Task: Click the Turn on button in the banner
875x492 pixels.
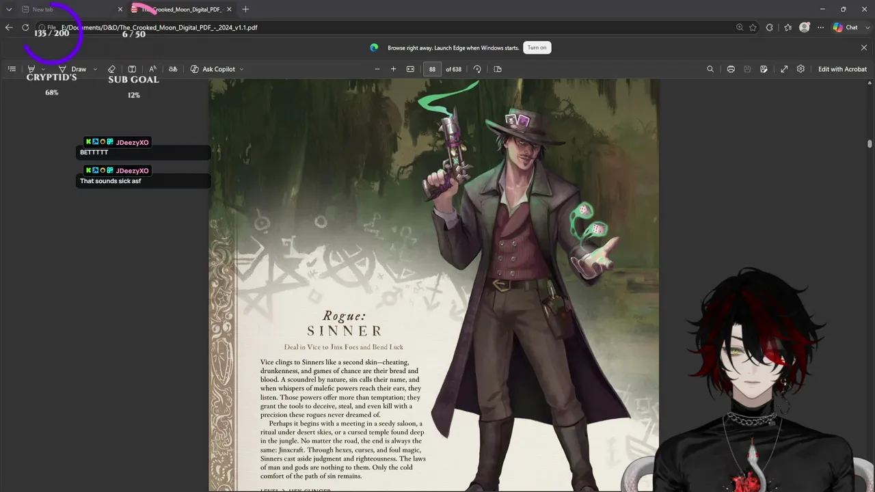Action: [537, 47]
